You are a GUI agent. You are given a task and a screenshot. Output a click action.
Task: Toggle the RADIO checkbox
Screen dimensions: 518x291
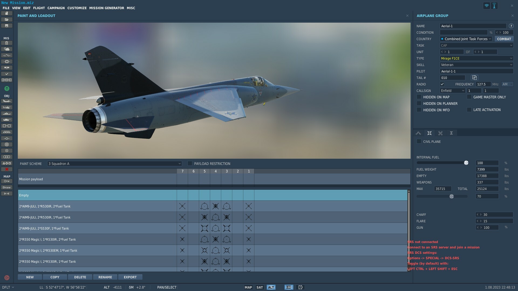pos(442,84)
